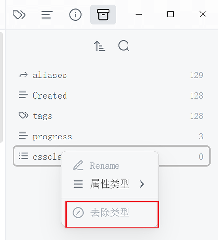Show the file info panel icon
This screenshot has width=218, height=240.
click(75, 14)
